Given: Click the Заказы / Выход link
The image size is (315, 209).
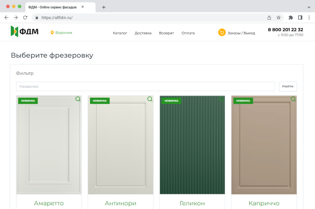Looking at the screenshot, I should (241, 33).
